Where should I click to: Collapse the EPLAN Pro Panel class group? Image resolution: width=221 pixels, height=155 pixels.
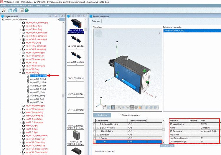[98, 128]
